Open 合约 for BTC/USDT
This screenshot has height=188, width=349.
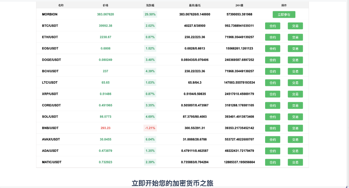point(272,26)
